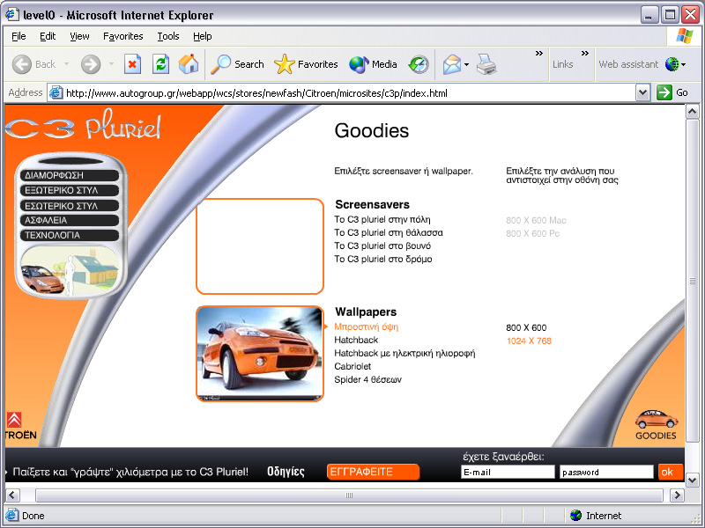705x528 pixels.
Task: Click the page icon in the address bar
Action: pos(56,93)
